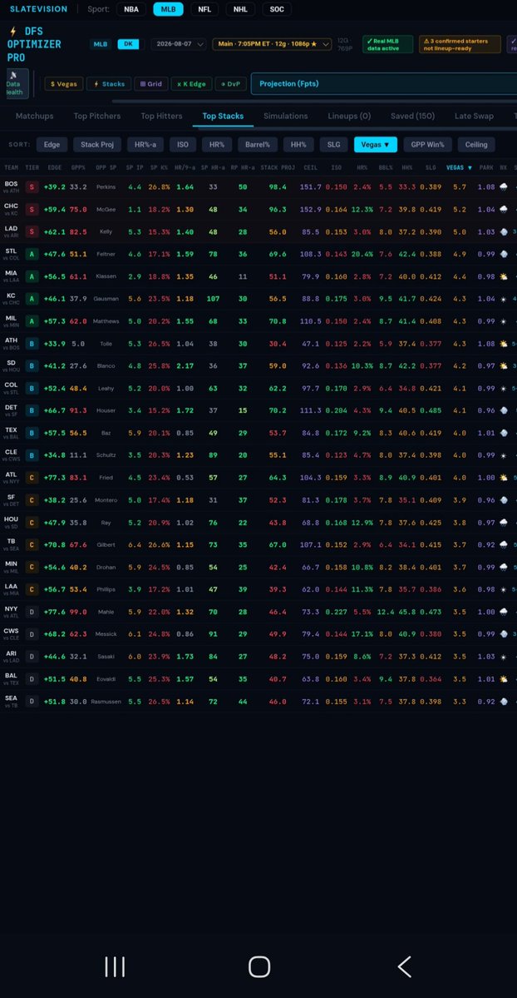This screenshot has height=998, width=517.
Task: Click the weather icon in CHC row
Action: [504, 210]
